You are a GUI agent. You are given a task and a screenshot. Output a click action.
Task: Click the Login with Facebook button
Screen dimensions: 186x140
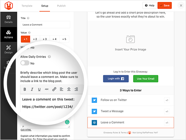[116, 79]
